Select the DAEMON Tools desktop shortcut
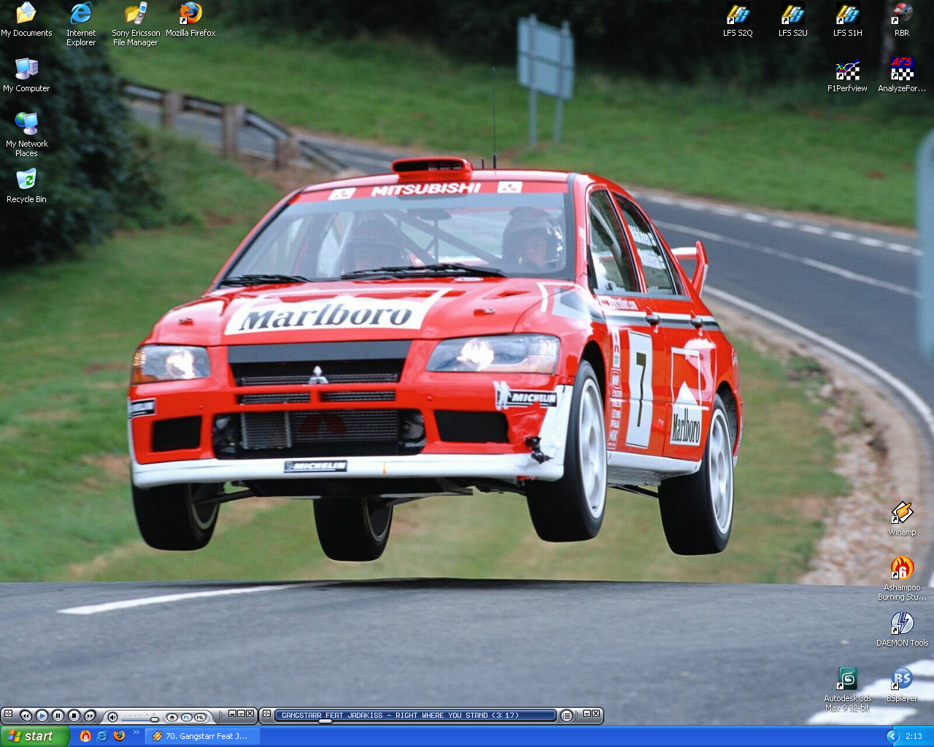The width and height of the screenshot is (934, 747). [902, 630]
